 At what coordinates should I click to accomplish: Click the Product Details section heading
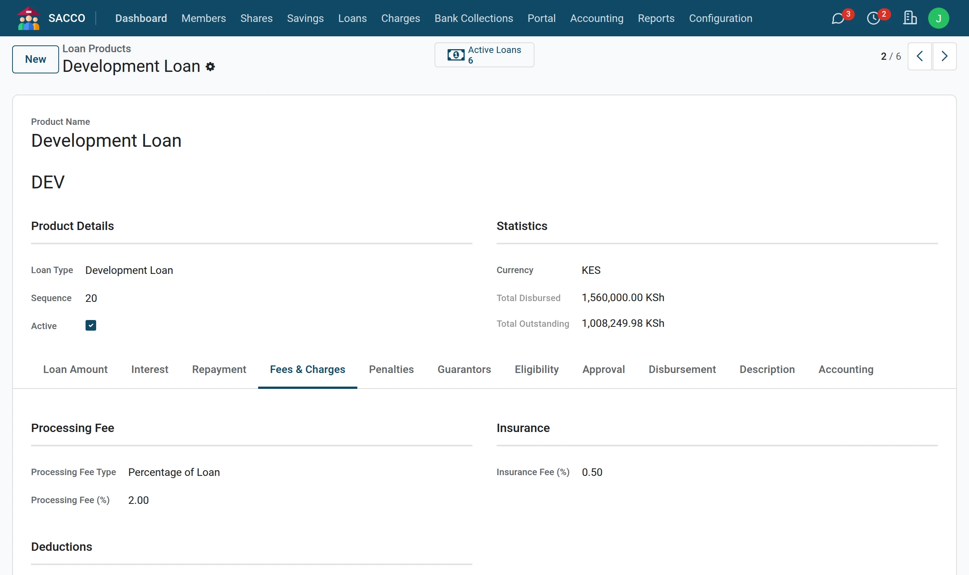pos(72,226)
